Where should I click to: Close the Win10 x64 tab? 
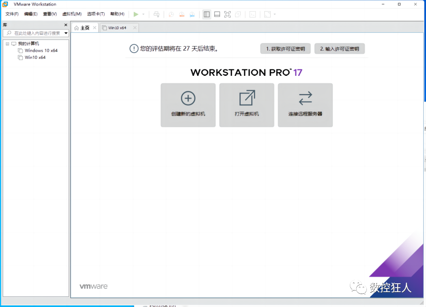click(x=135, y=28)
